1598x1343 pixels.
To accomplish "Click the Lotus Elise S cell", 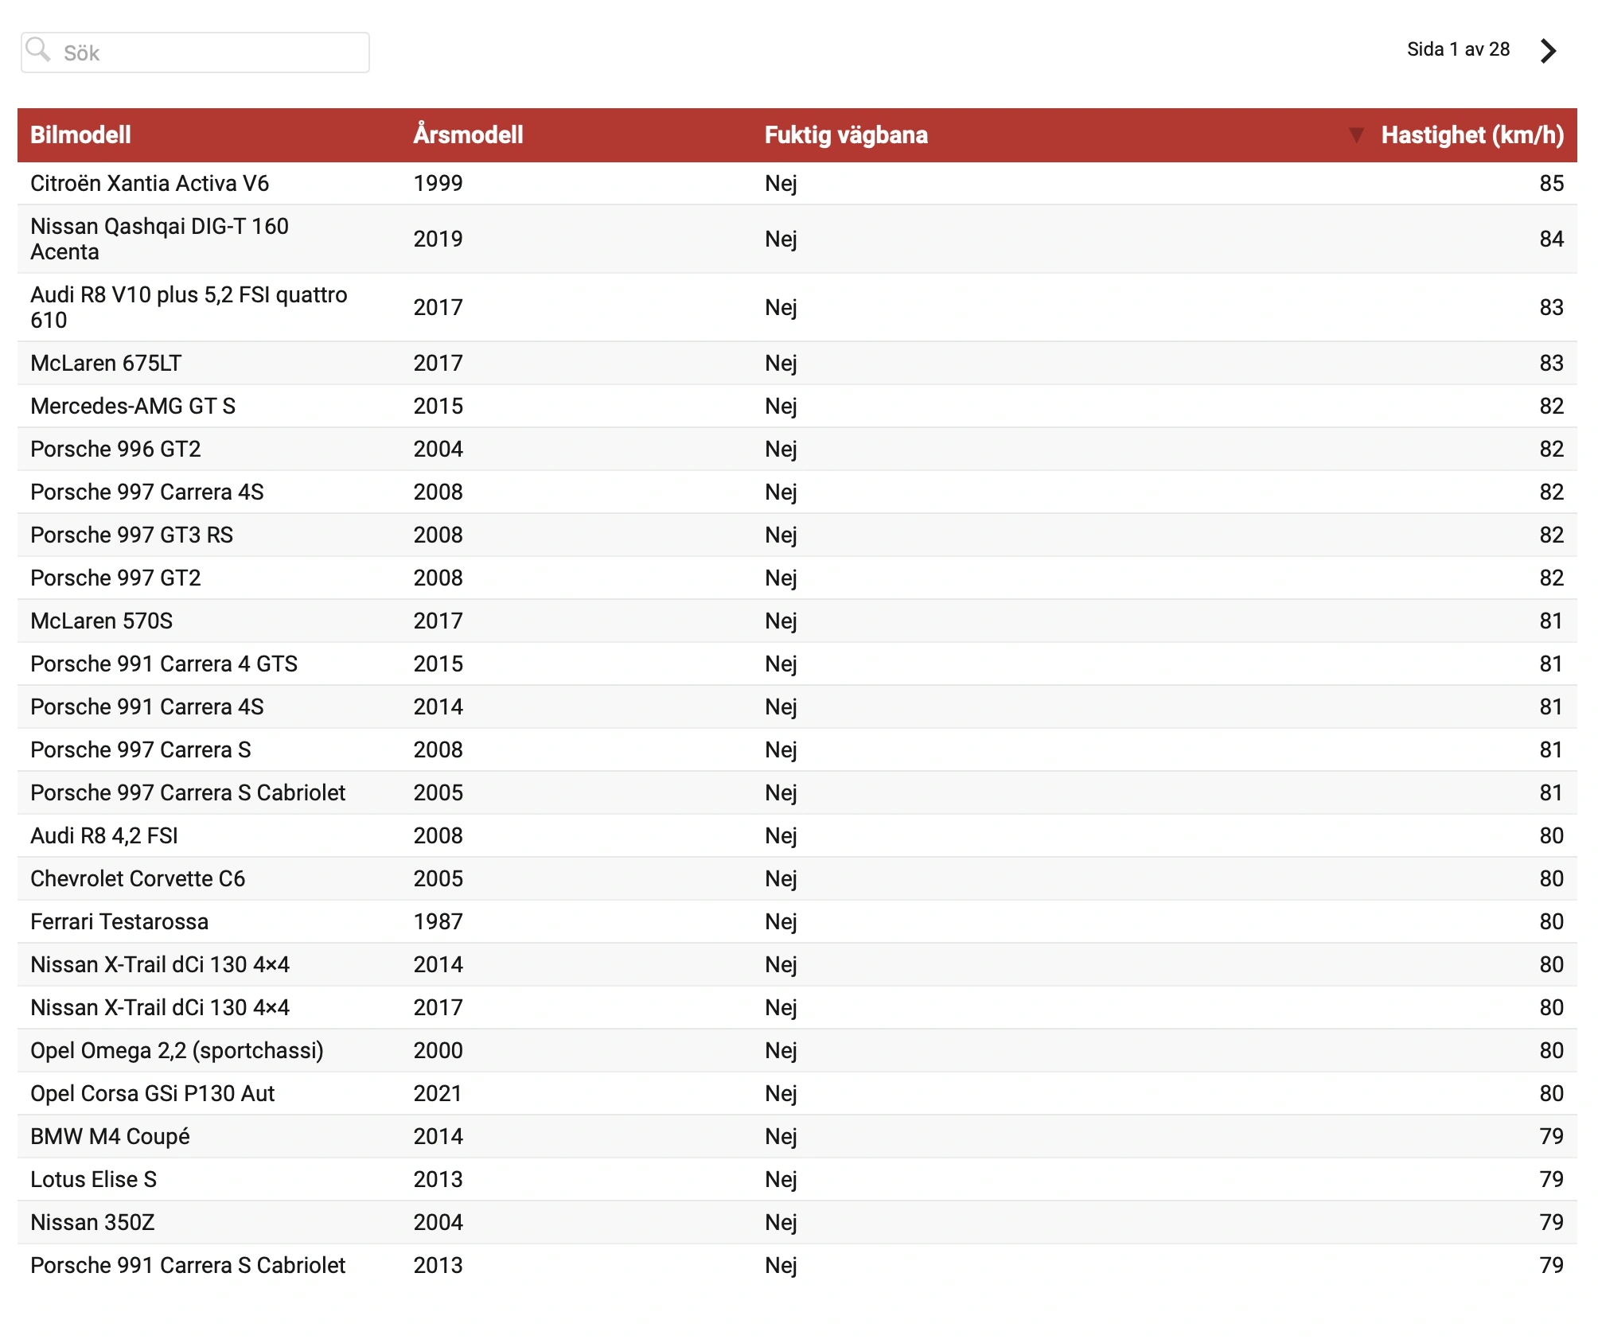I will click(x=93, y=1180).
